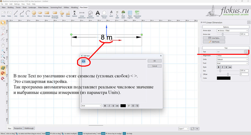Image resolution: width=251 pixels, height=135 pixels.
Task: Open the Arial font dropdown in dialog
Action: 91,106
